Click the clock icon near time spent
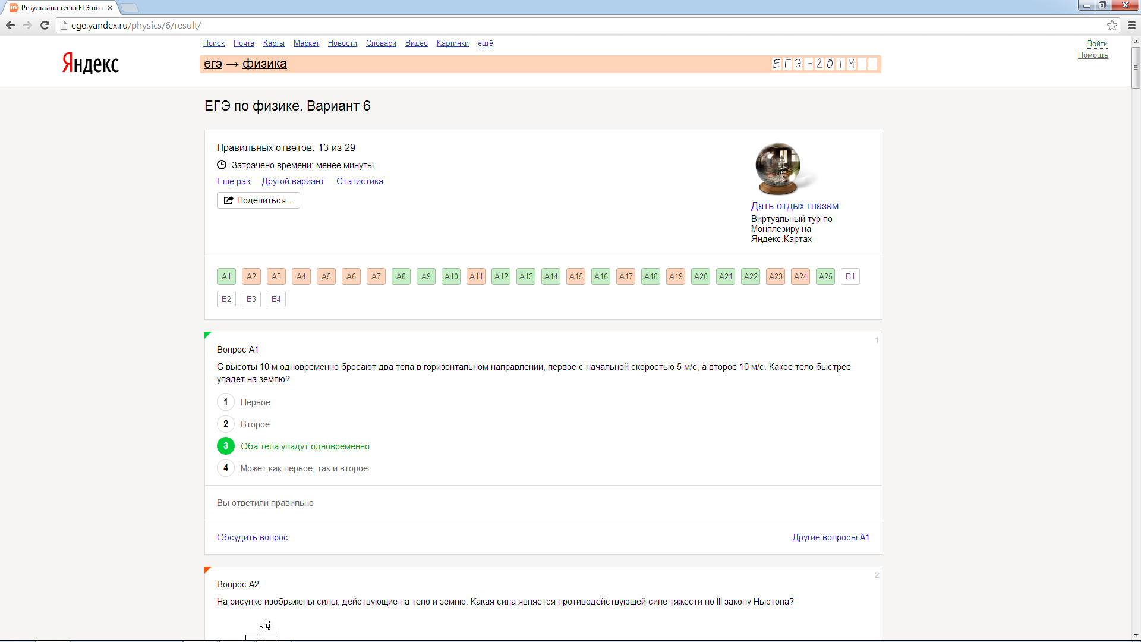The image size is (1141, 642). point(222,165)
